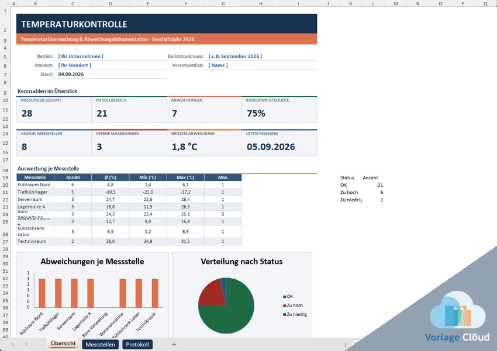Click the 'Auswertung je Messstelle' section heading
The height and width of the screenshot is (351, 497).
(49, 169)
